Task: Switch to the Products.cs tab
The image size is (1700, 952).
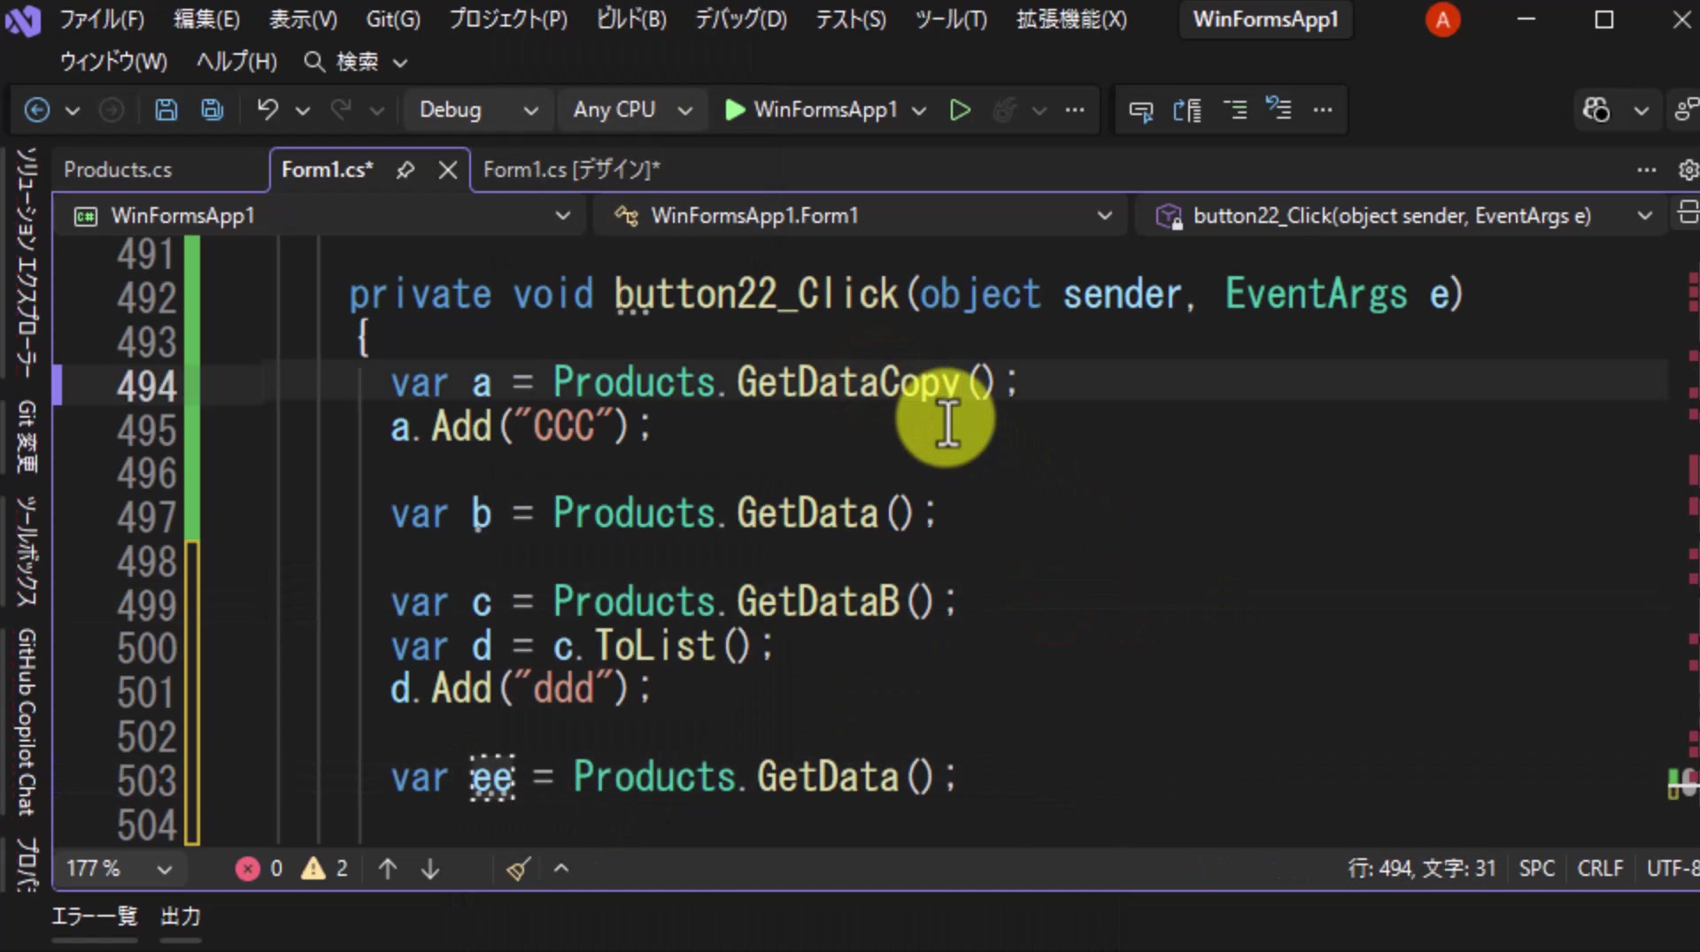Action: point(118,170)
